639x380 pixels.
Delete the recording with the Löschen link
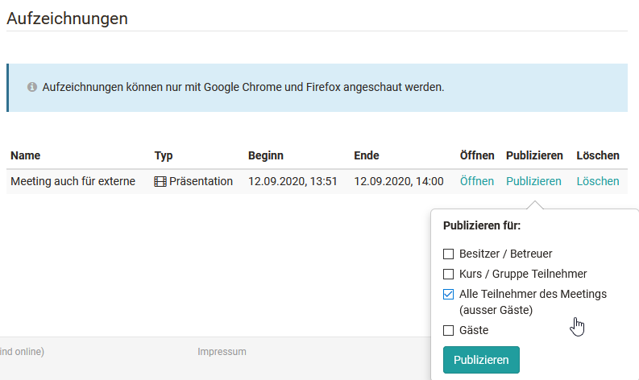(598, 181)
